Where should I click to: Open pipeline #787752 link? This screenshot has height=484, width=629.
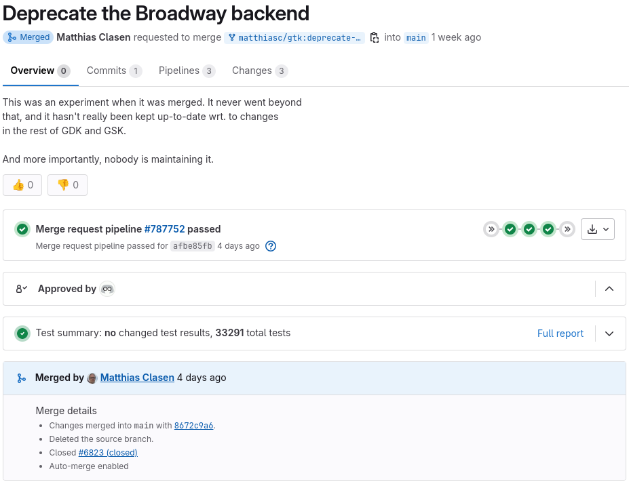point(164,229)
